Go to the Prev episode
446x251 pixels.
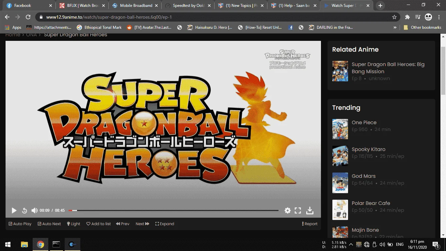(123, 224)
